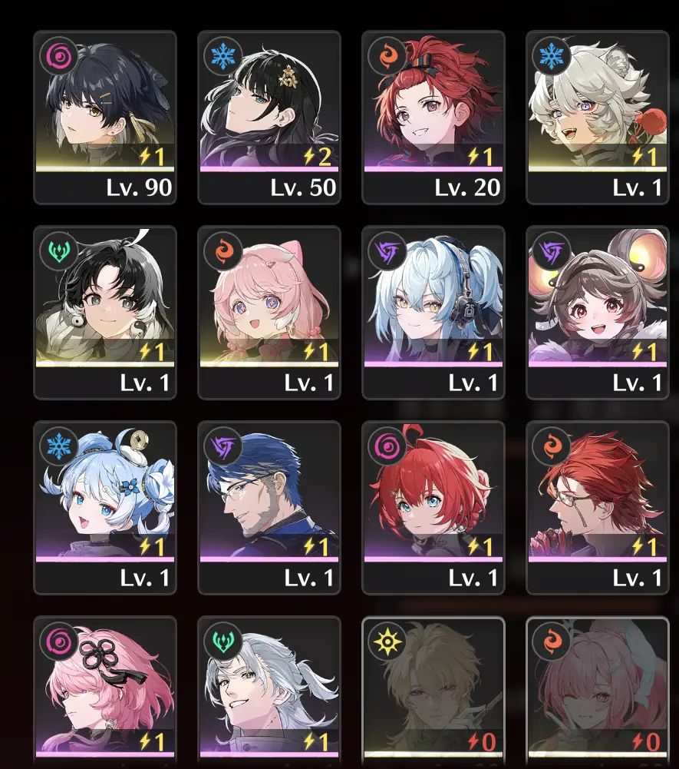Click the Havoc icon on the Lv. 90 card
Viewport: 679px width, 769px height.
tap(59, 55)
